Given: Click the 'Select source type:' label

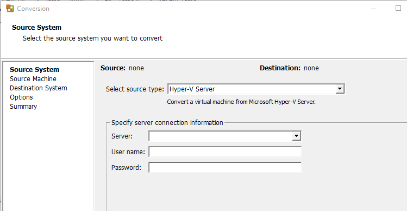Looking at the screenshot, I should pos(135,89).
